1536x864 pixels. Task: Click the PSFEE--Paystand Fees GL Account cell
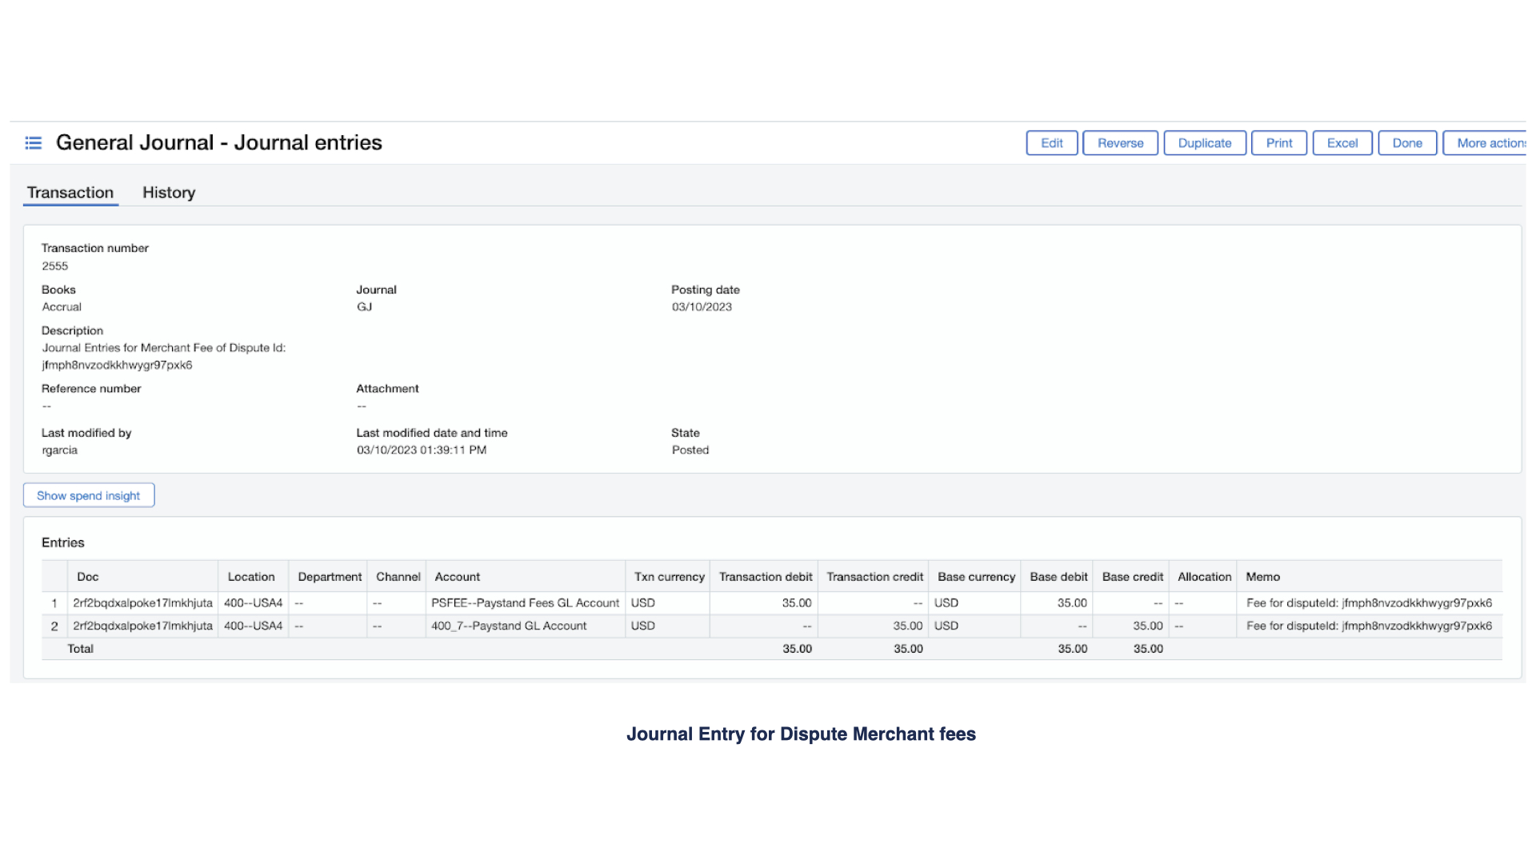[525, 603]
